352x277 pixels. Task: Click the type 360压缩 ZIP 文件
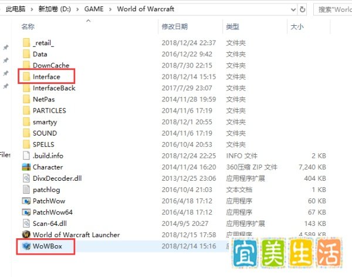point(252,167)
